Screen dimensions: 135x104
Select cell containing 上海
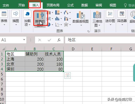coord(15,59)
